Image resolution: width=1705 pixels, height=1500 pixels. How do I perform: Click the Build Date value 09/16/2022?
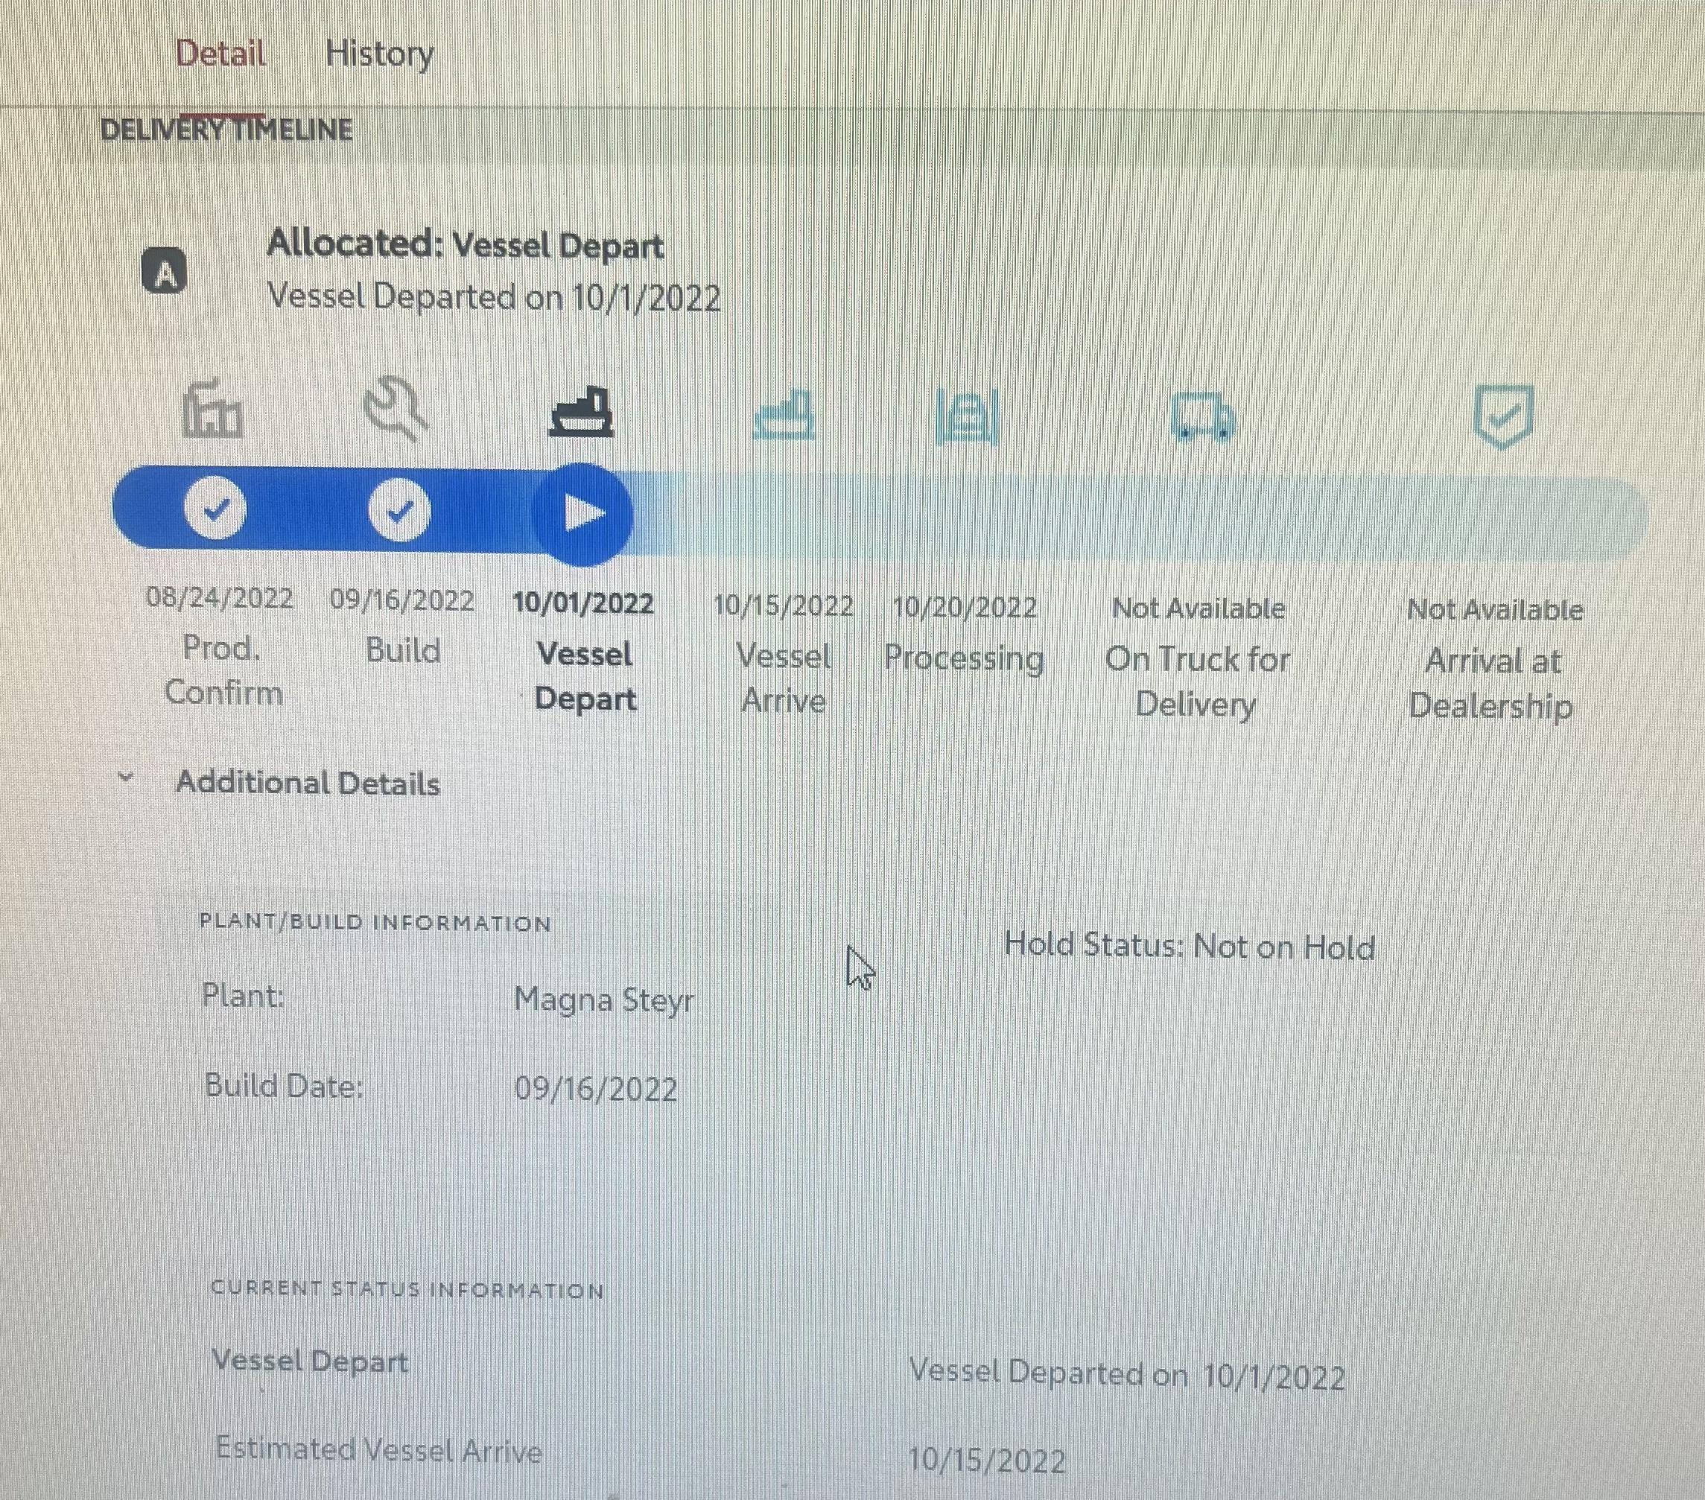[596, 1089]
